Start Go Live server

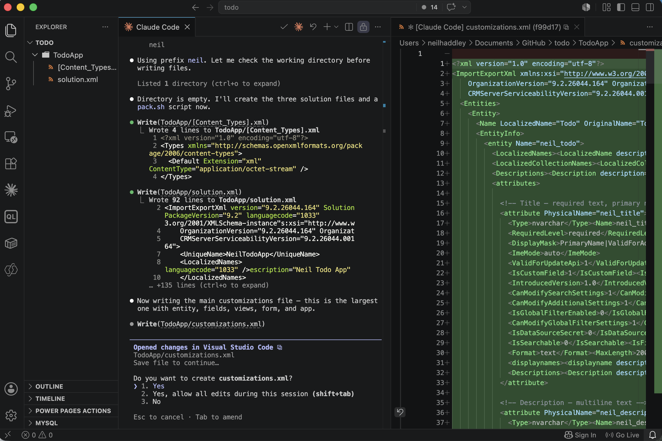[x=622, y=435]
